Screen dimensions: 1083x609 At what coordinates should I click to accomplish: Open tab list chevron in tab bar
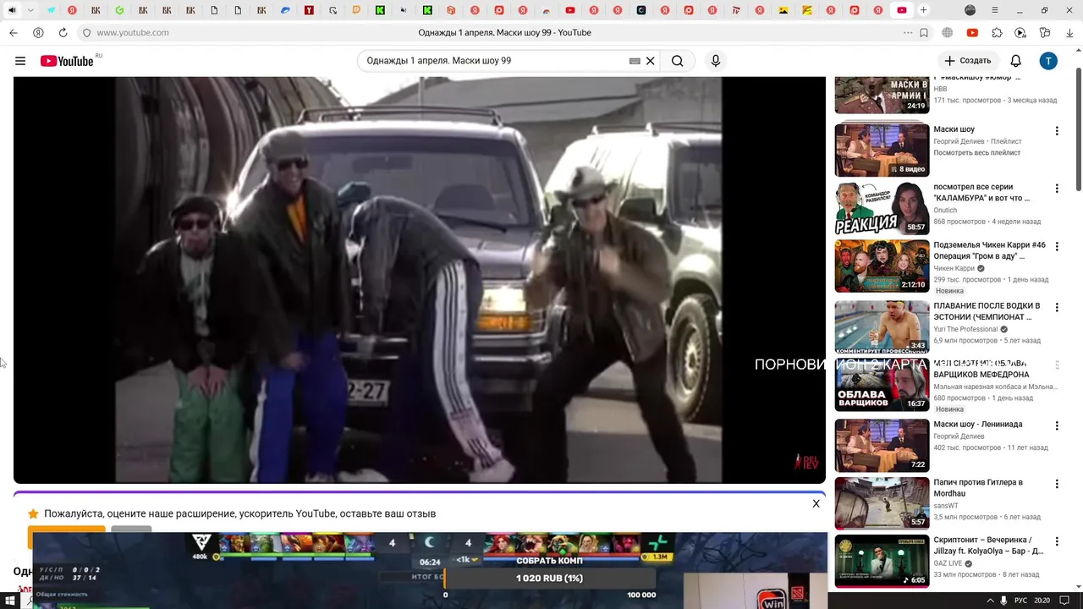pos(31,10)
